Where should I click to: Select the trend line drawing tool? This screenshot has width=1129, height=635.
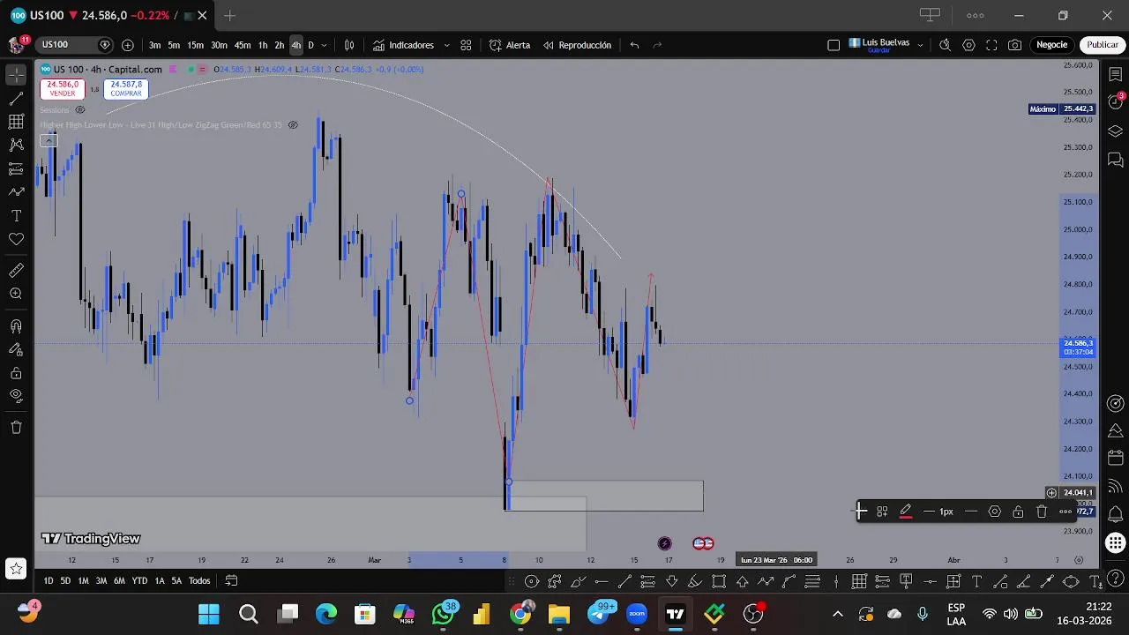point(16,99)
